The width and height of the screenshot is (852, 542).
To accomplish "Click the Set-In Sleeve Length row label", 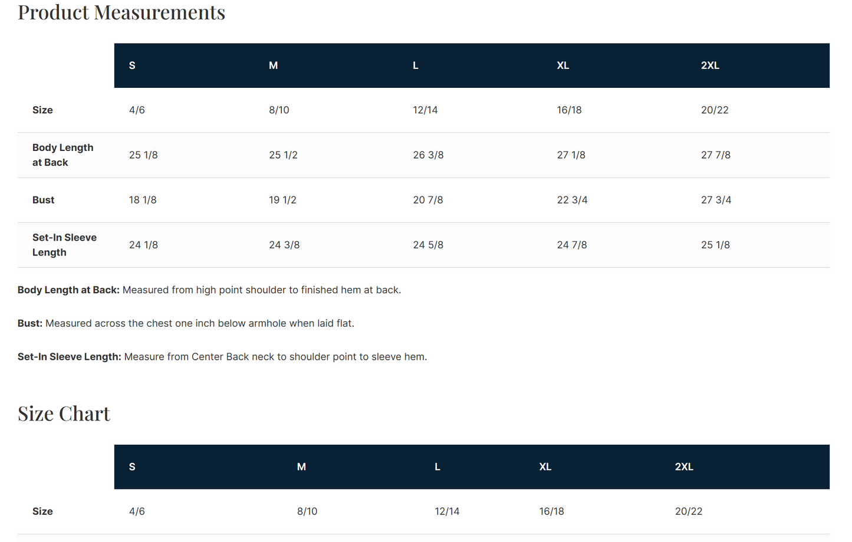I will (64, 245).
